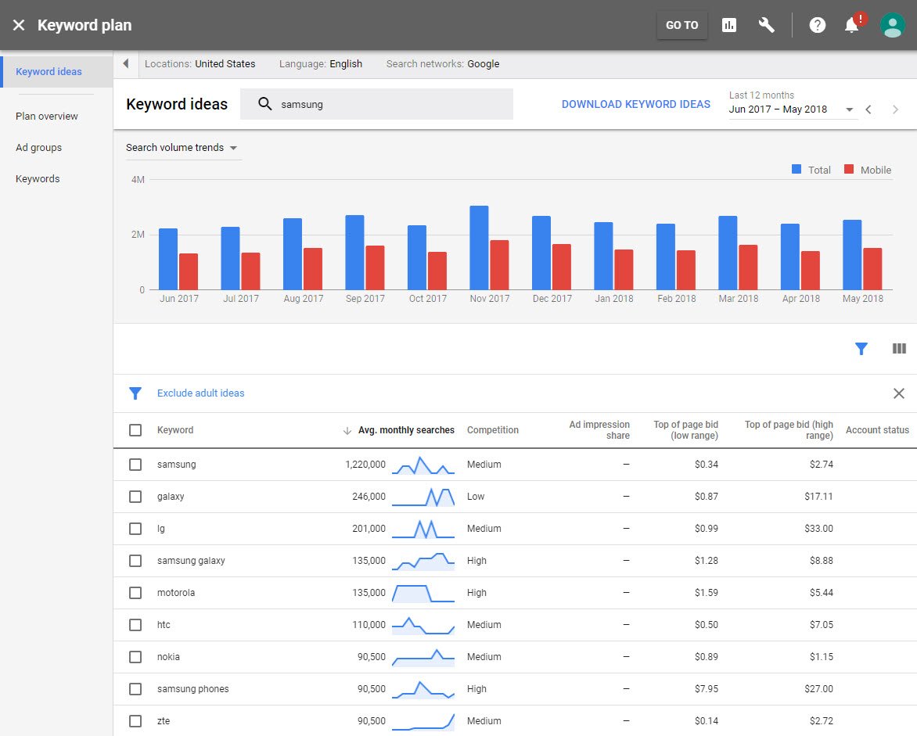Click the tools wrench icon
The width and height of the screenshot is (917, 736).
click(x=766, y=25)
